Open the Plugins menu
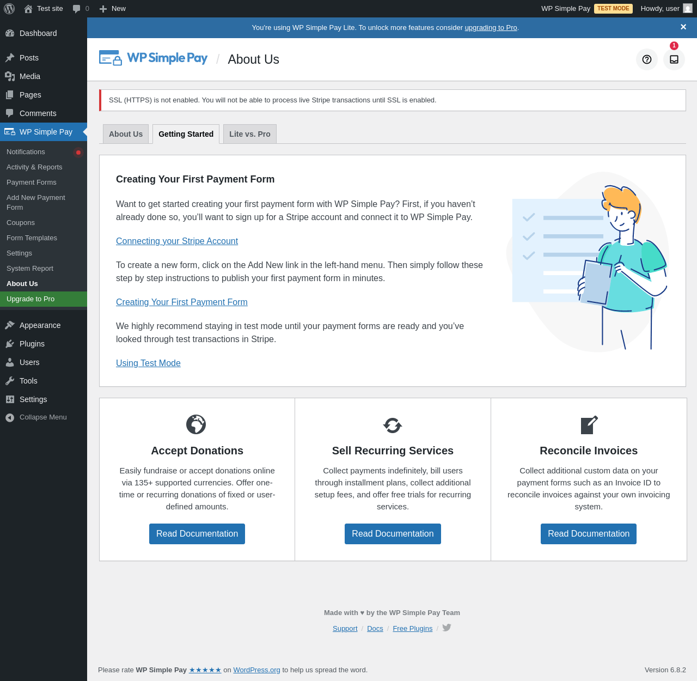The height and width of the screenshot is (681, 697). [x=44, y=344]
